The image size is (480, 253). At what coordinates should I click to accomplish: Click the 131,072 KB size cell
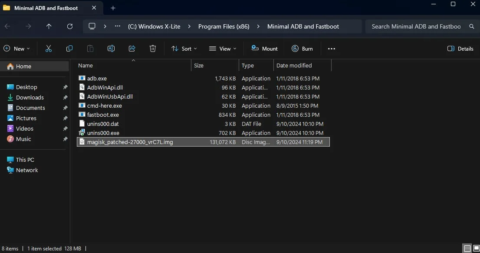(x=223, y=142)
